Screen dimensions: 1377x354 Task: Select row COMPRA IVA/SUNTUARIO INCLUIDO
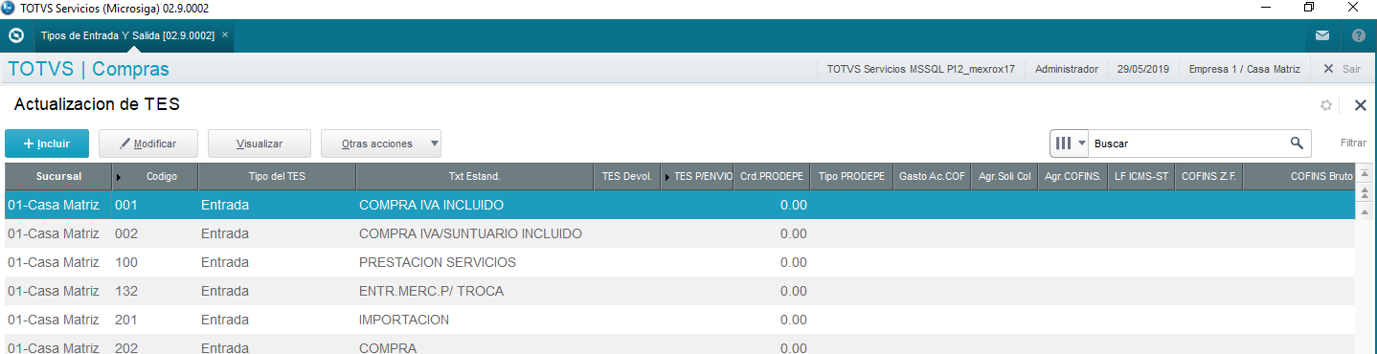pos(680,233)
